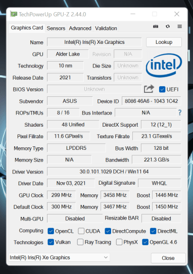Click the Bandwidth value 221.3 GB/s
Viewport: 193px width, 274px height.
click(157, 159)
